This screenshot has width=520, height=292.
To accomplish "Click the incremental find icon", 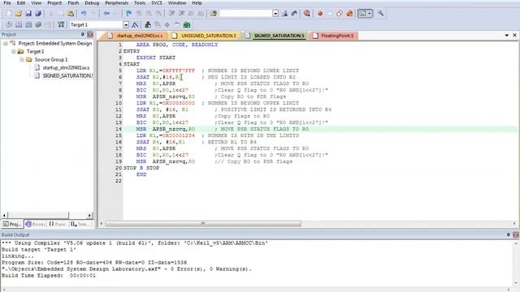I will [294, 14].
